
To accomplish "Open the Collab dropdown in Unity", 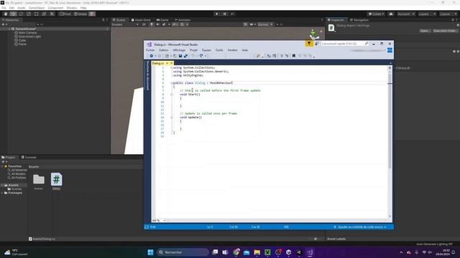I will point(376,14).
